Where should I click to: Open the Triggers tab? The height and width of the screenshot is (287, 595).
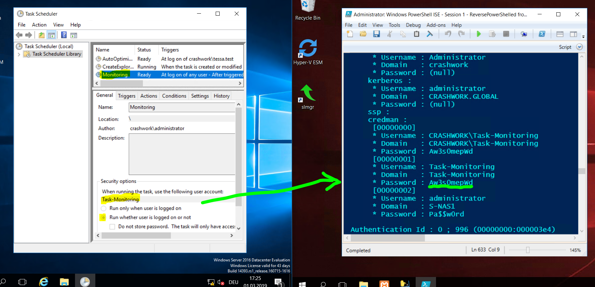point(127,96)
